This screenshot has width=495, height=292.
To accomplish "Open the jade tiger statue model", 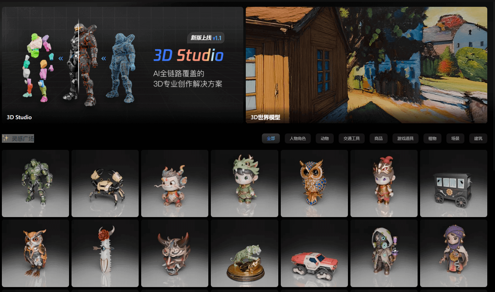I will [x=245, y=253].
